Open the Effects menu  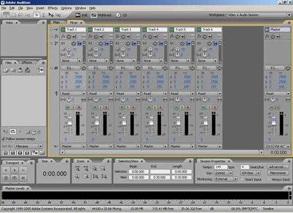tap(52, 8)
